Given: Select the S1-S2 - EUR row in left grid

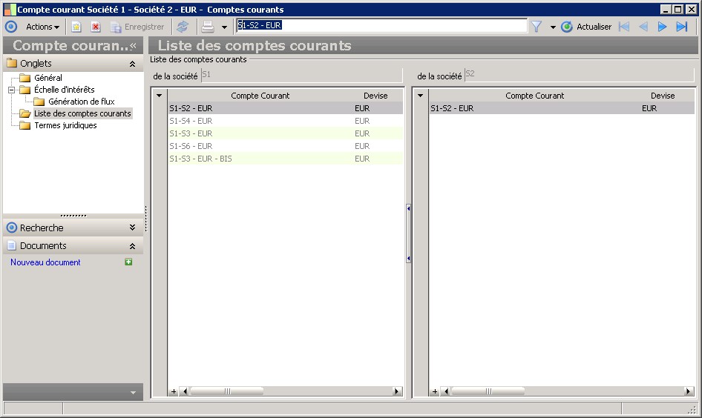Looking at the screenshot, I should 285,108.
